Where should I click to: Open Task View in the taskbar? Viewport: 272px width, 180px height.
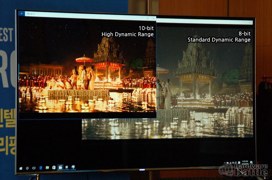pos(34,168)
